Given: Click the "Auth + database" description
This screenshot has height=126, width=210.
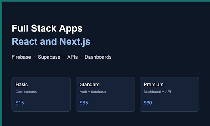Looking at the screenshot, I should click(93, 92).
